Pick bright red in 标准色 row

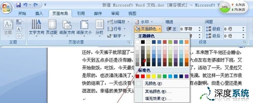pos(143,76)
